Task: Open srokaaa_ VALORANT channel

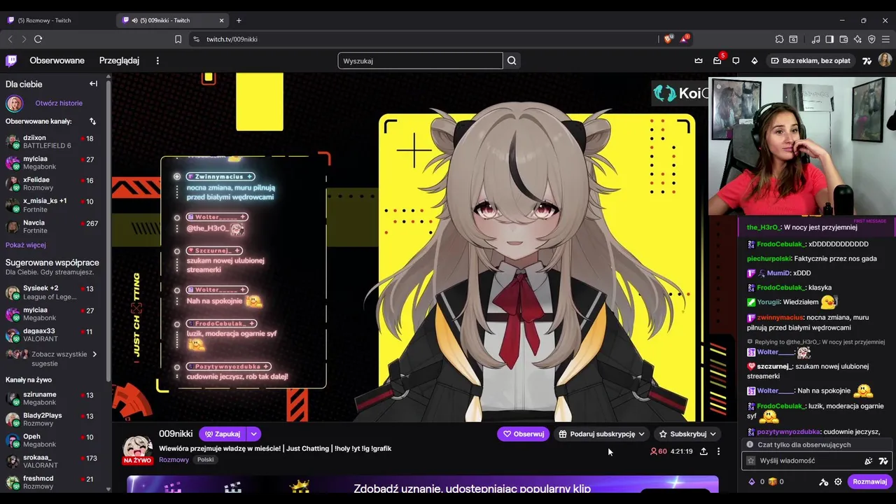Action: [x=53, y=461]
